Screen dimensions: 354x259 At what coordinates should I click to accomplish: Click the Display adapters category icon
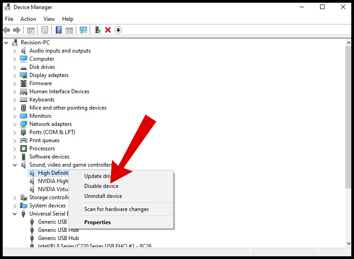pos(24,75)
